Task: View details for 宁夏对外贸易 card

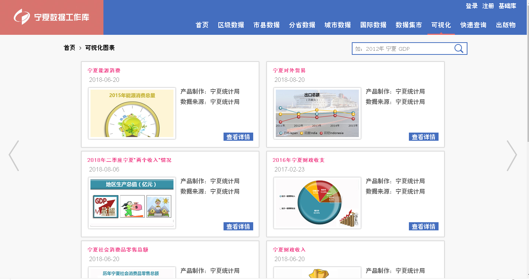Action: pyautogui.click(x=424, y=137)
